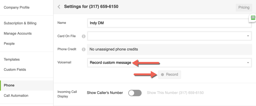Click Show This Number (317) 659-6150 label

click(x=175, y=93)
